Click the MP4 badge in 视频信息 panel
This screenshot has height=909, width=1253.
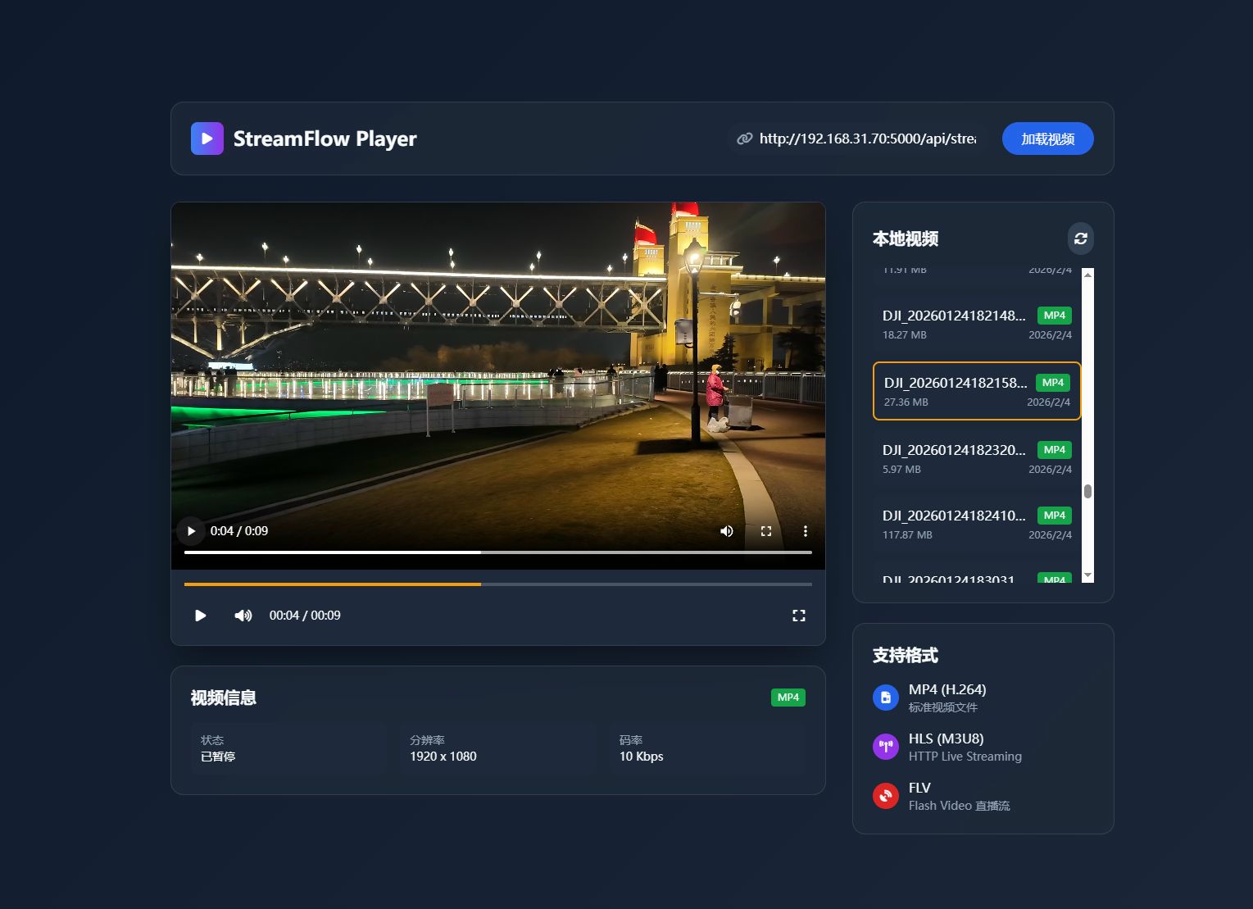(788, 698)
